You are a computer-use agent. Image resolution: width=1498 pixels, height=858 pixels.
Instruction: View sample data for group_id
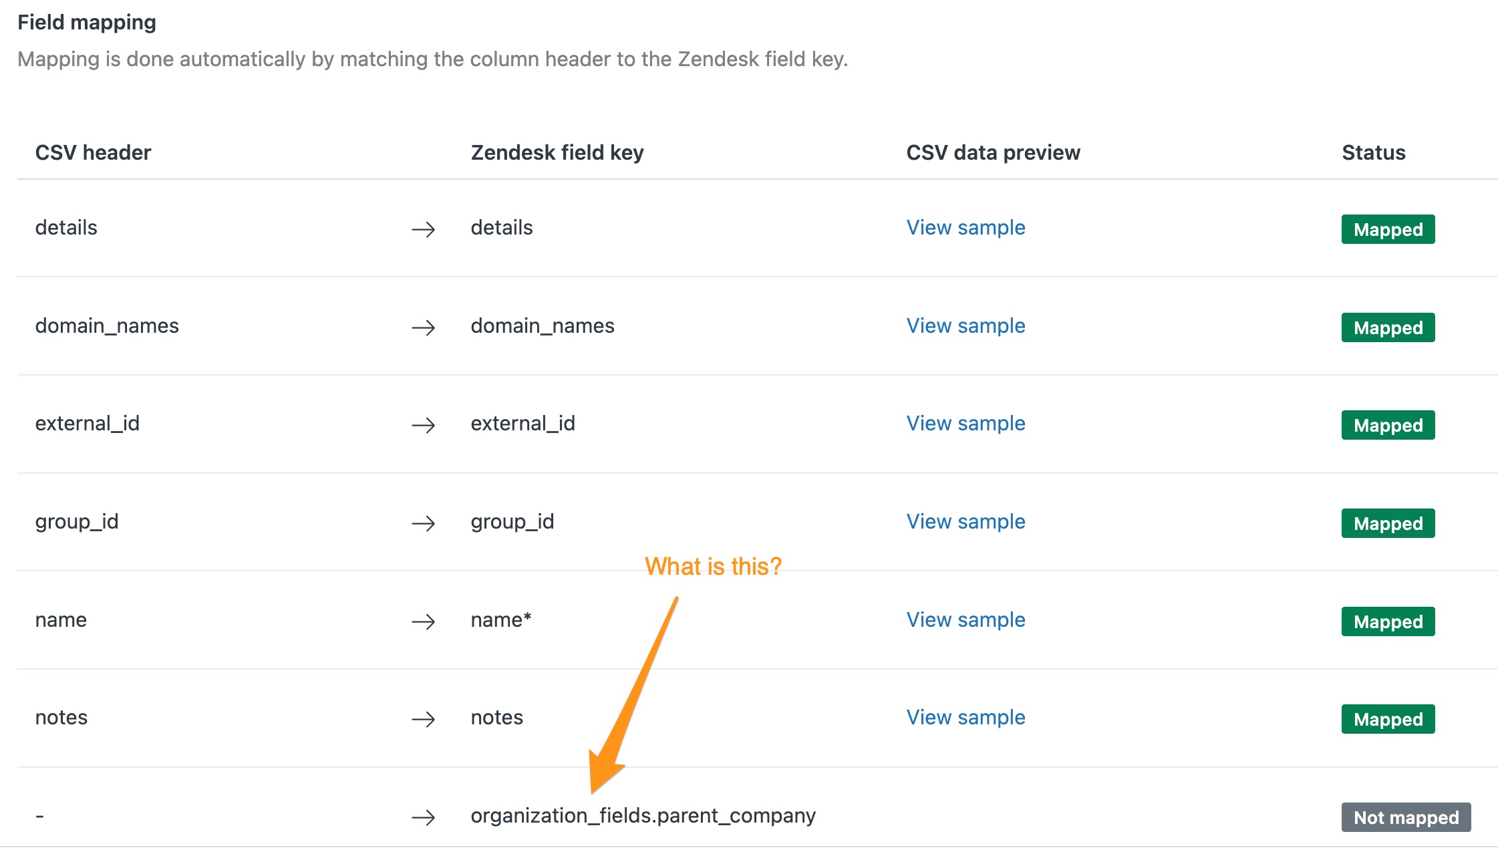(x=965, y=522)
